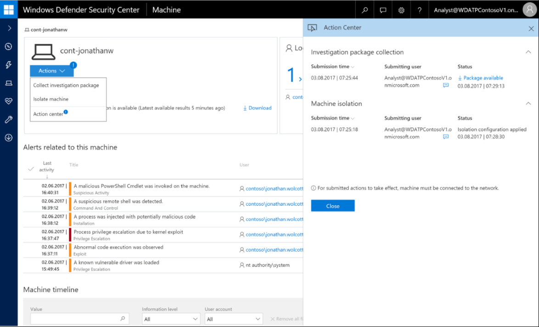Collapse Investigation package collection section
The image size is (539, 327).
click(528, 52)
